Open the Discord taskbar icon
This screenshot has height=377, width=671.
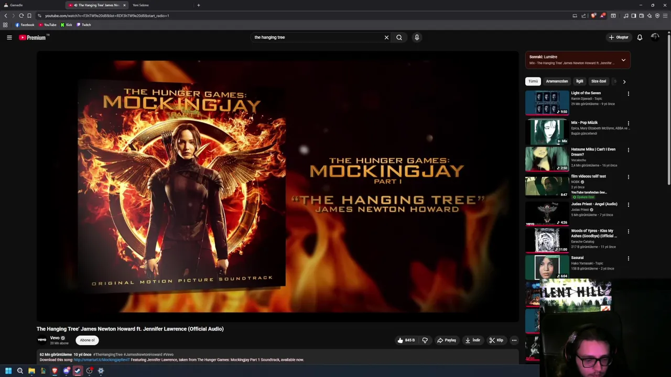[x=66, y=371]
